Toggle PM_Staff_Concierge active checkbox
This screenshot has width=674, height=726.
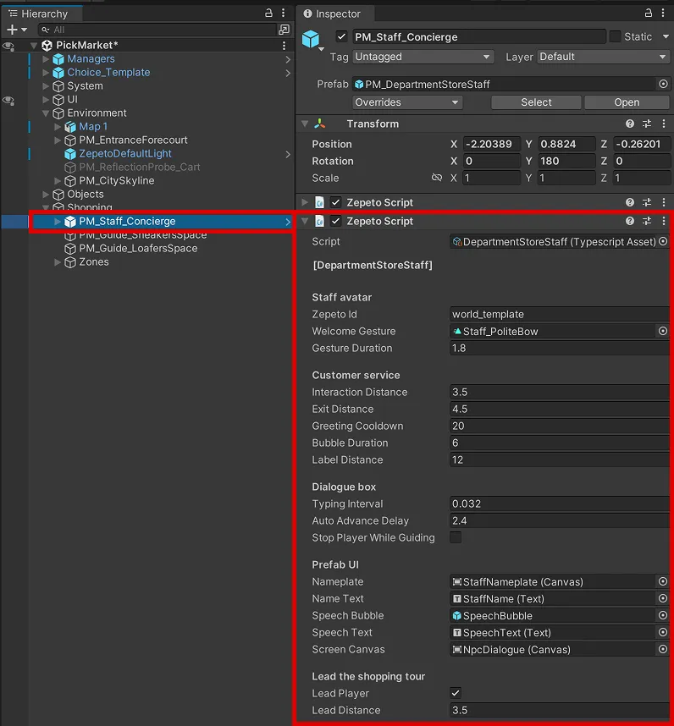[341, 36]
